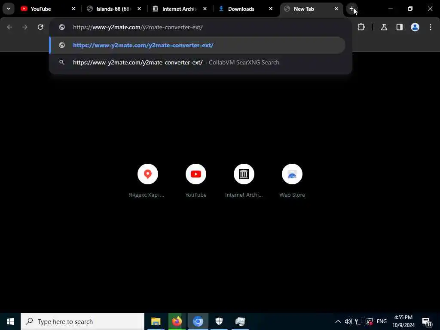440x330 pixels.
Task: Open Chromium from the taskbar
Action: 198,321
